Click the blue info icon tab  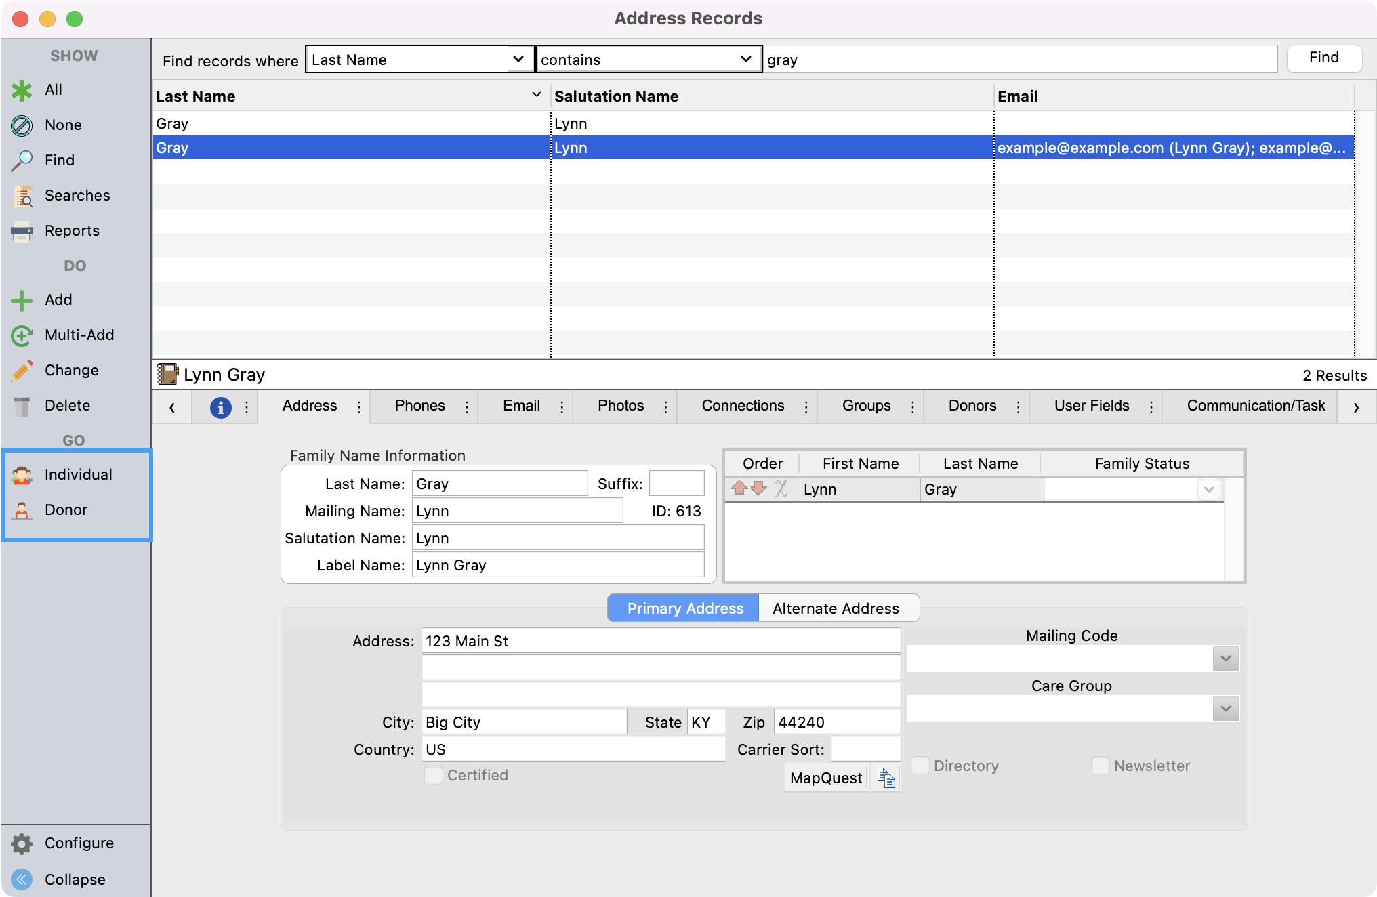click(x=220, y=406)
